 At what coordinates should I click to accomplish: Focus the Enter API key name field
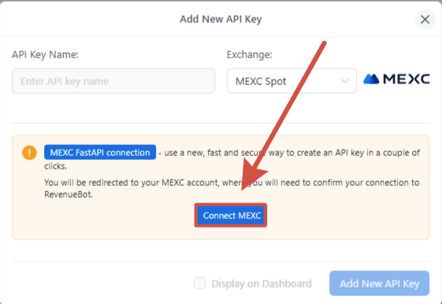[113, 81]
